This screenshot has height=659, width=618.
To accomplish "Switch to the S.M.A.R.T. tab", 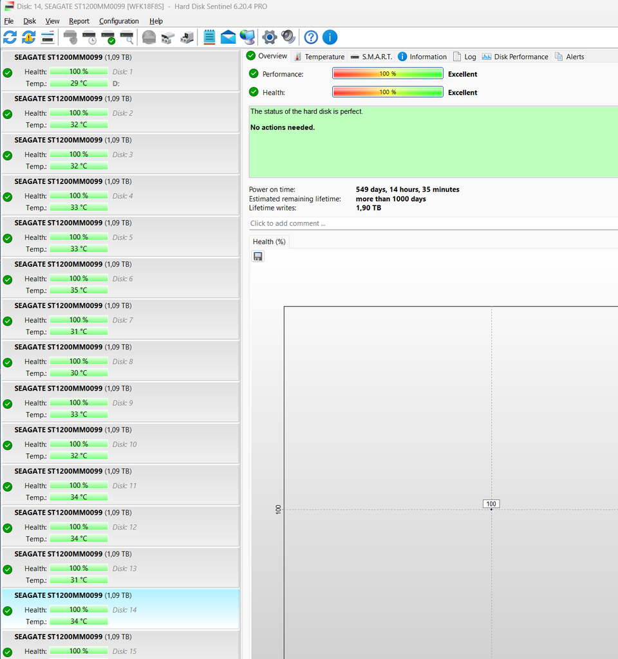I will click(x=371, y=57).
